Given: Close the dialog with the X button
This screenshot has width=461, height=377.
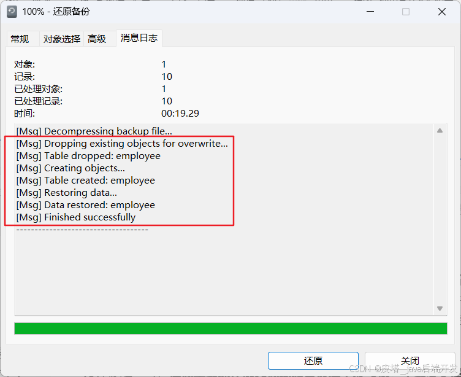Looking at the screenshot, I should [x=442, y=12].
